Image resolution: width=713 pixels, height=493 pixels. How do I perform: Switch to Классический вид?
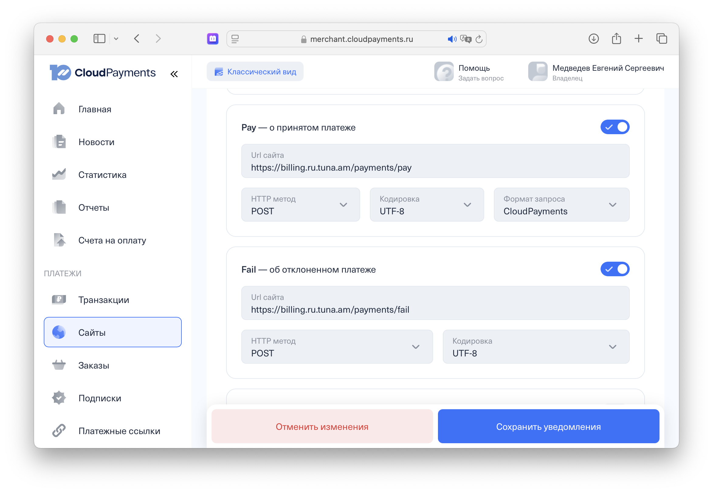coord(255,71)
